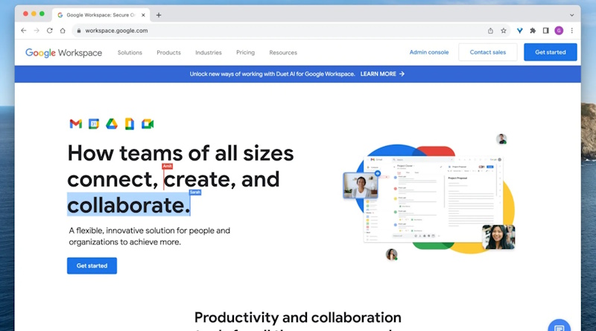Viewport: 596px width, 331px height.
Task: Toggle the browser side panel icon
Action: point(545,31)
